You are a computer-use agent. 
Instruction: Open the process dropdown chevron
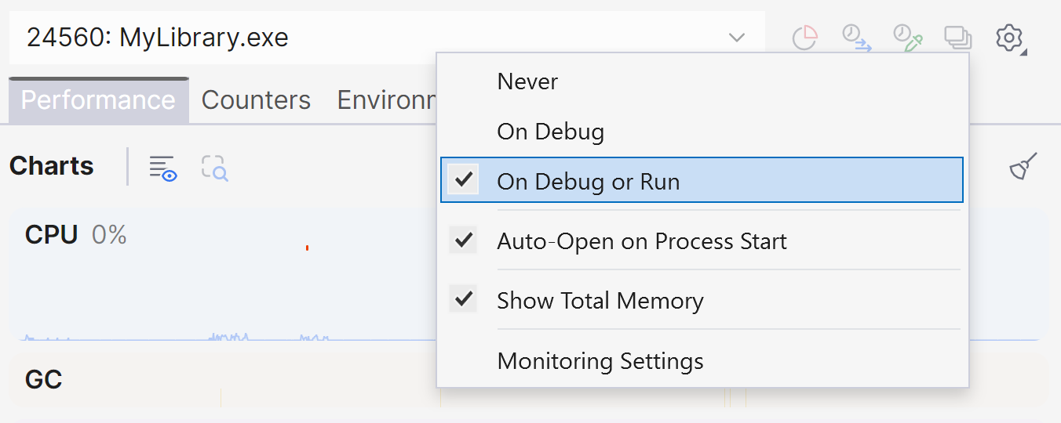(x=736, y=38)
